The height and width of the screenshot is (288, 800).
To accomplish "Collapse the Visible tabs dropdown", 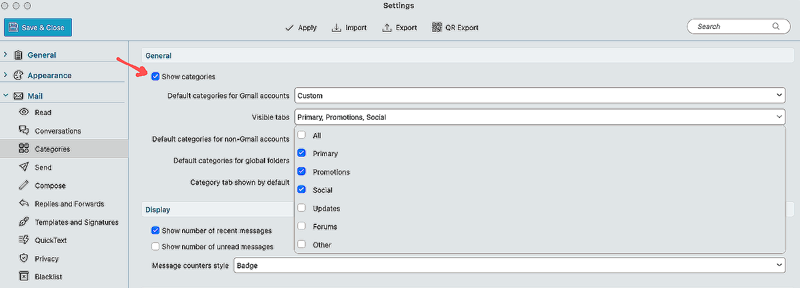I will (x=540, y=117).
